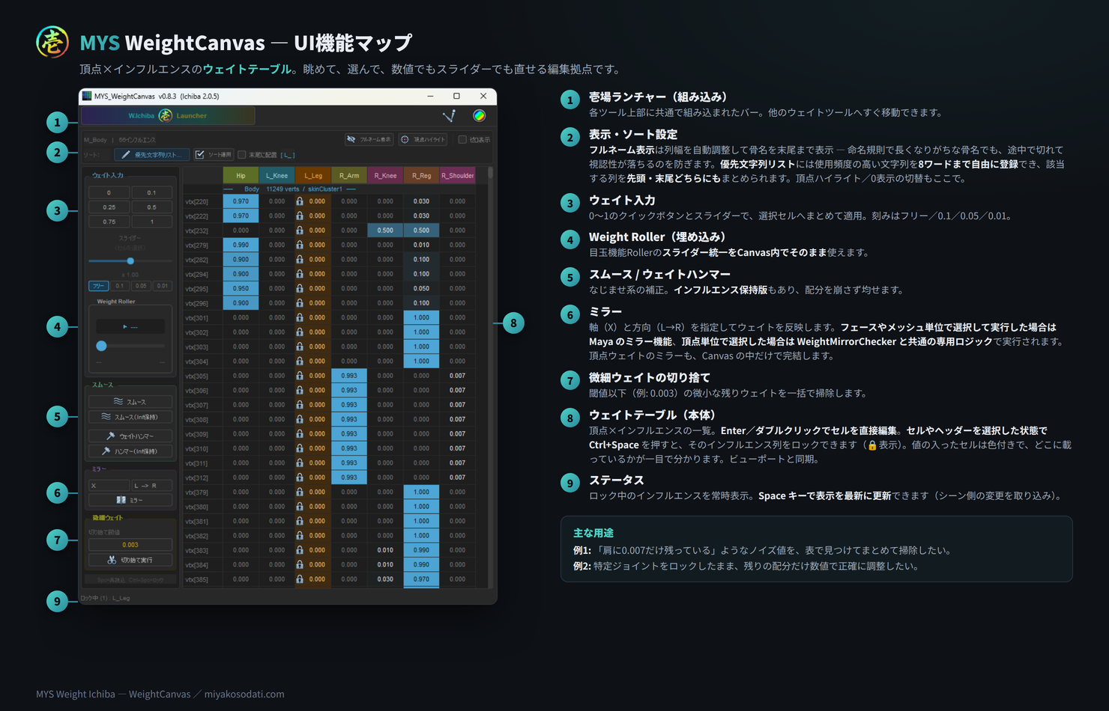Select the R_Arm column header
The image size is (1109, 711).
pos(349,175)
